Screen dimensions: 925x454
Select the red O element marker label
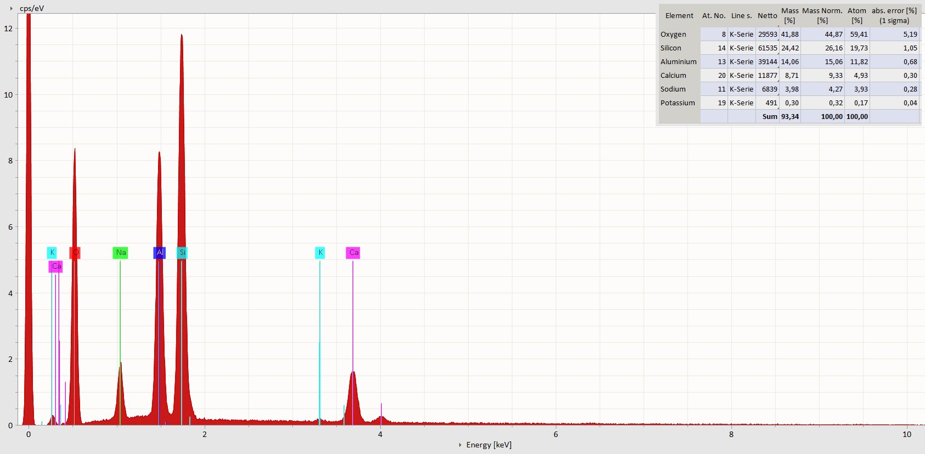tap(75, 253)
